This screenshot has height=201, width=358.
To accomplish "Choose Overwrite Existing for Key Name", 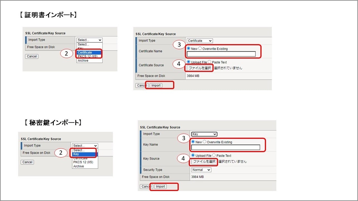I will click(x=205, y=142).
